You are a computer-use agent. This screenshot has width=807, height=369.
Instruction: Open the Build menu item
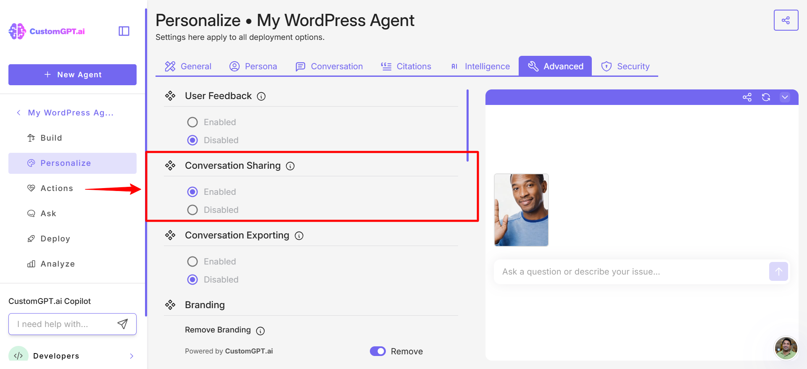[72, 138]
